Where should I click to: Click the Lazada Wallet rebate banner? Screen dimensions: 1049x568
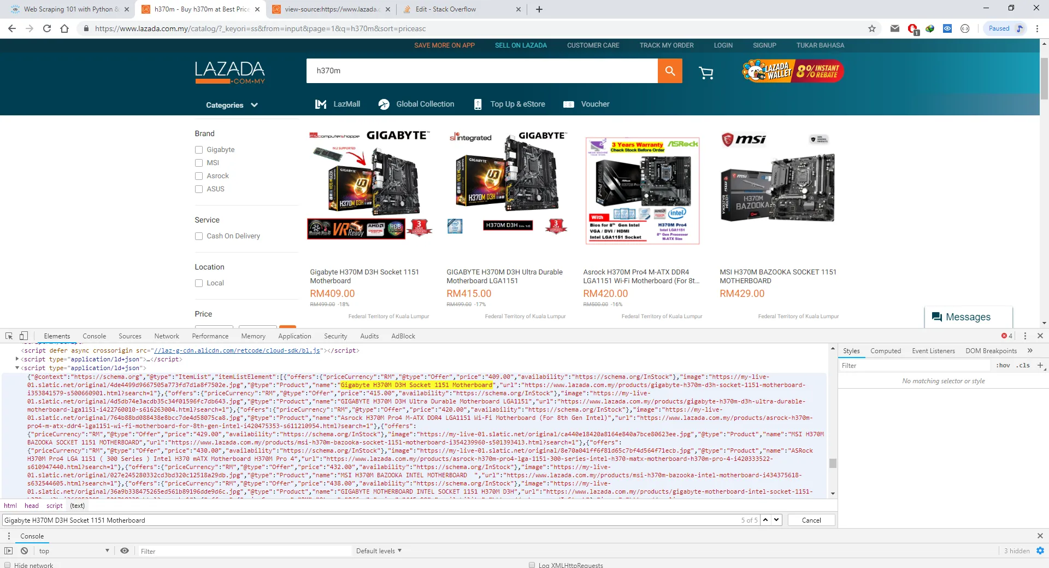(793, 71)
